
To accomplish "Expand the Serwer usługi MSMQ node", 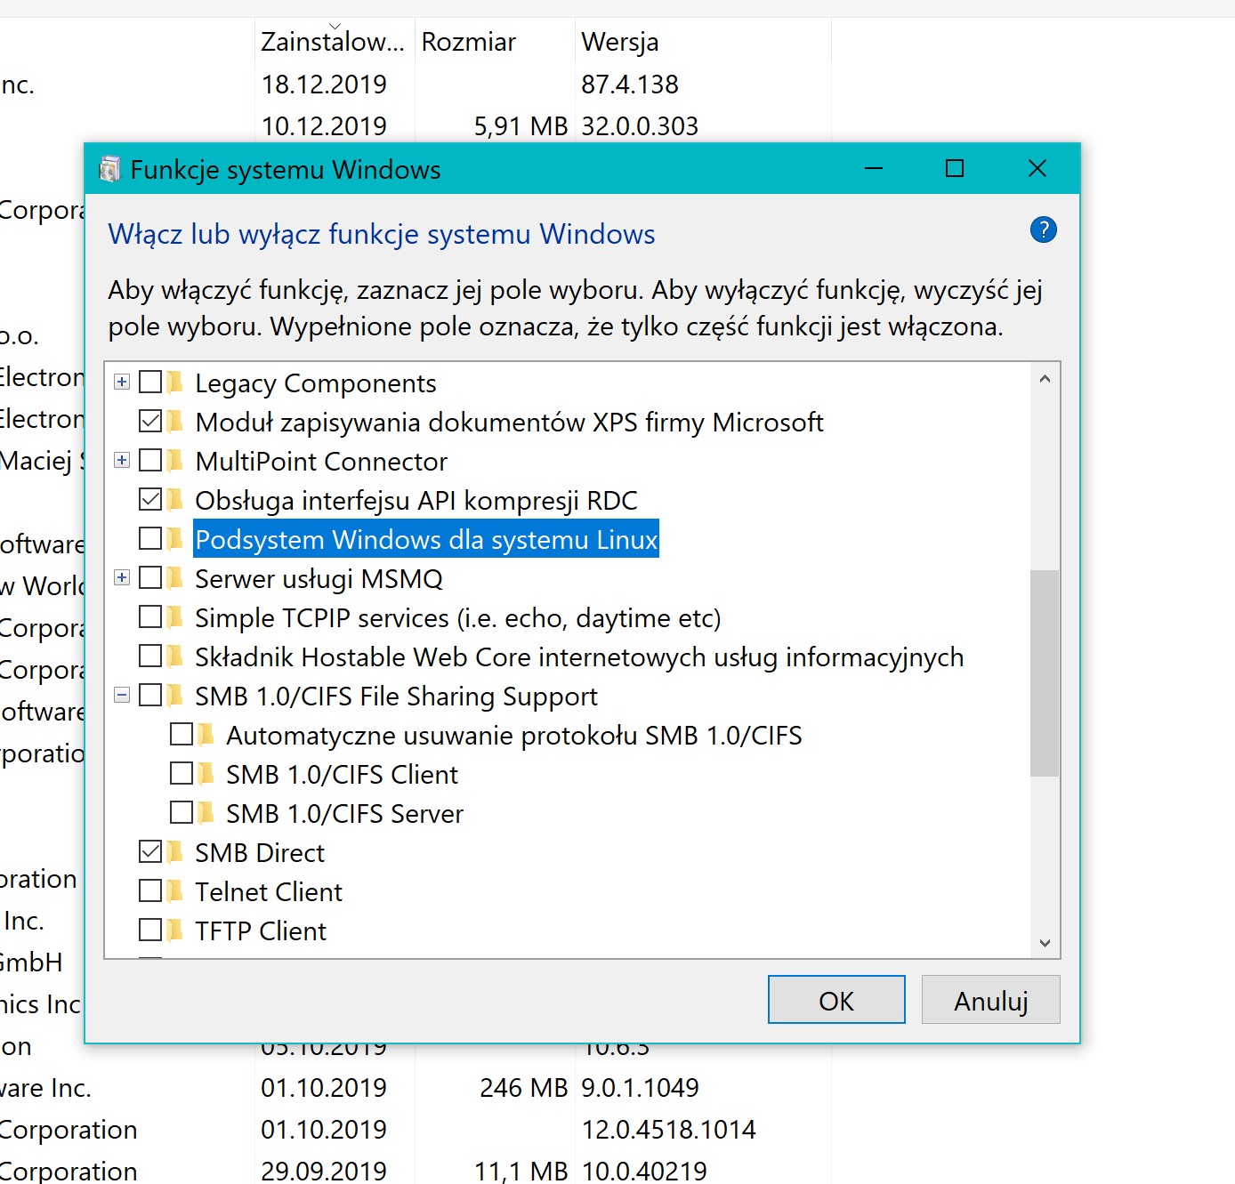I will click(x=122, y=577).
